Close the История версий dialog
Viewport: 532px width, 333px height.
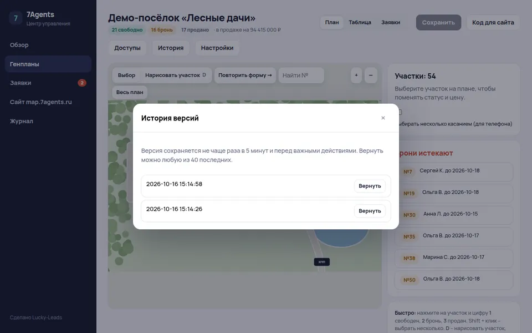click(383, 118)
